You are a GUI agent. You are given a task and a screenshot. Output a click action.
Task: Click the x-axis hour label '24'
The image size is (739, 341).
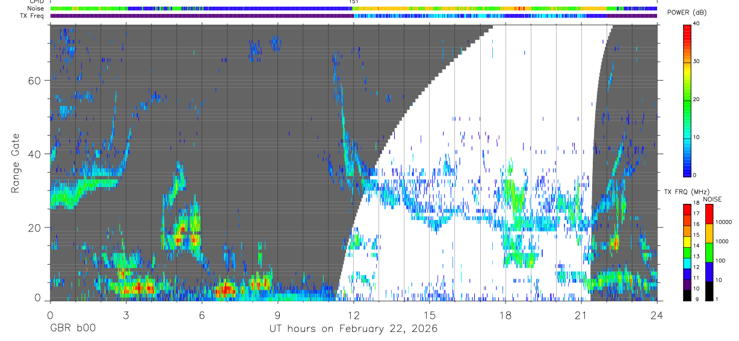point(657,315)
